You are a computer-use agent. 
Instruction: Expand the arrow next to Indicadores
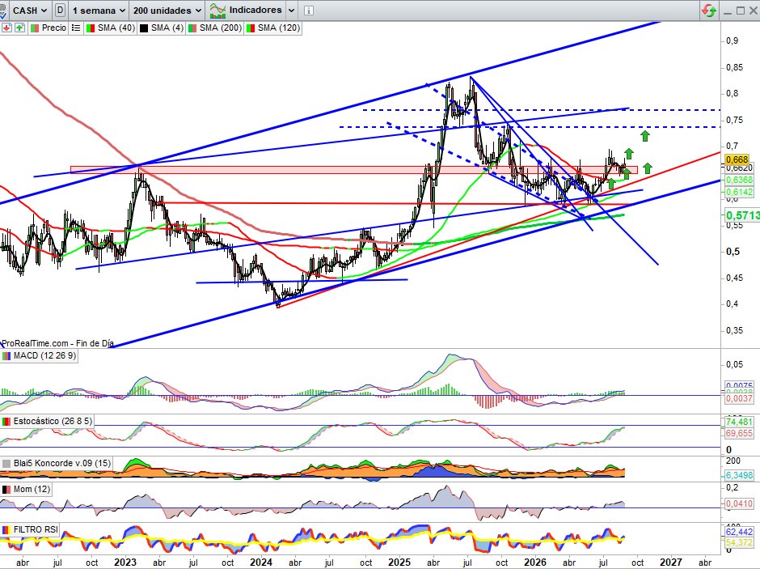(291, 11)
